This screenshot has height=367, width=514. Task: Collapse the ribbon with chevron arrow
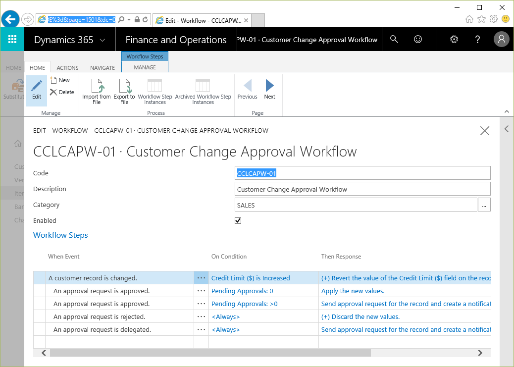point(507,111)
